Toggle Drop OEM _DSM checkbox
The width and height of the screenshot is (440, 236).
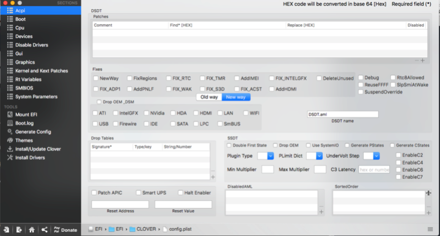point(99,102)
